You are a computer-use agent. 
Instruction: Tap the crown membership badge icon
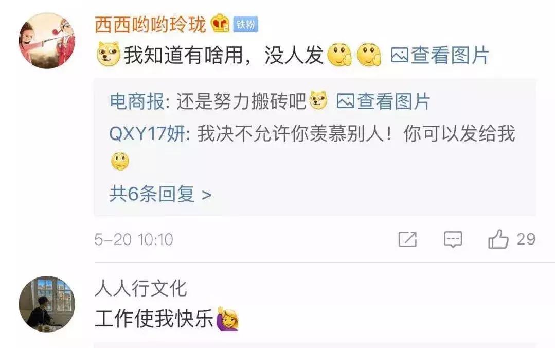220,24
